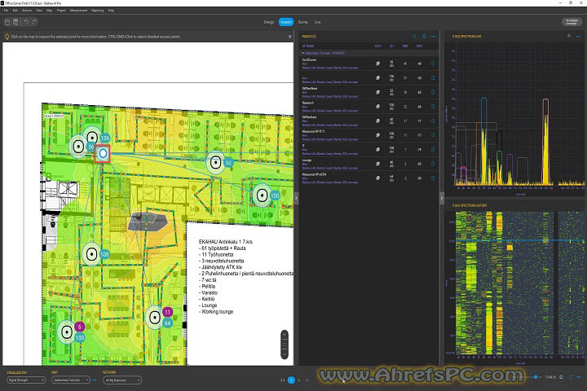This screenshot has width=587, height=391.
Task: Select the ConfCorner radio row
Action: tap(369, 64)
